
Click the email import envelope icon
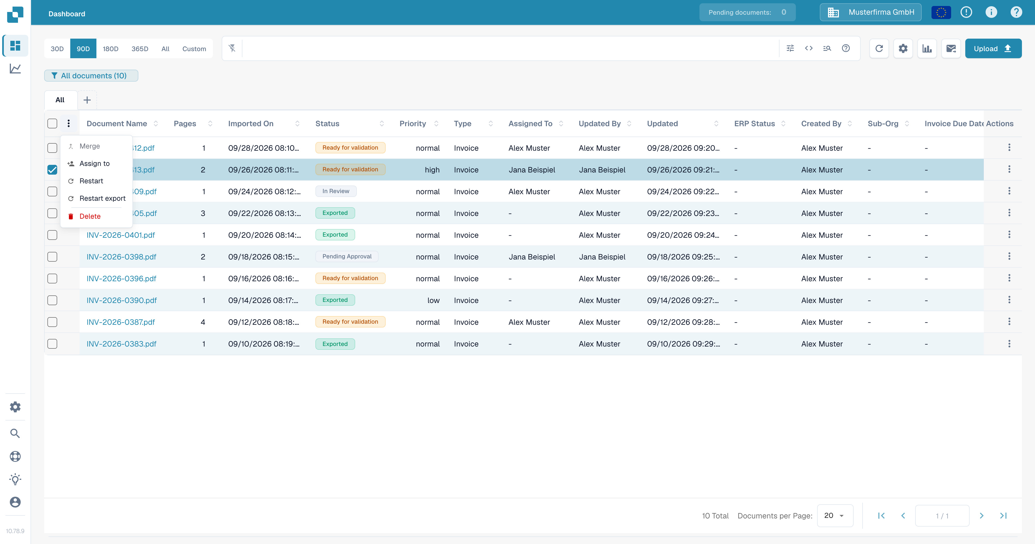pyautogui.click(x=951, y=48)
